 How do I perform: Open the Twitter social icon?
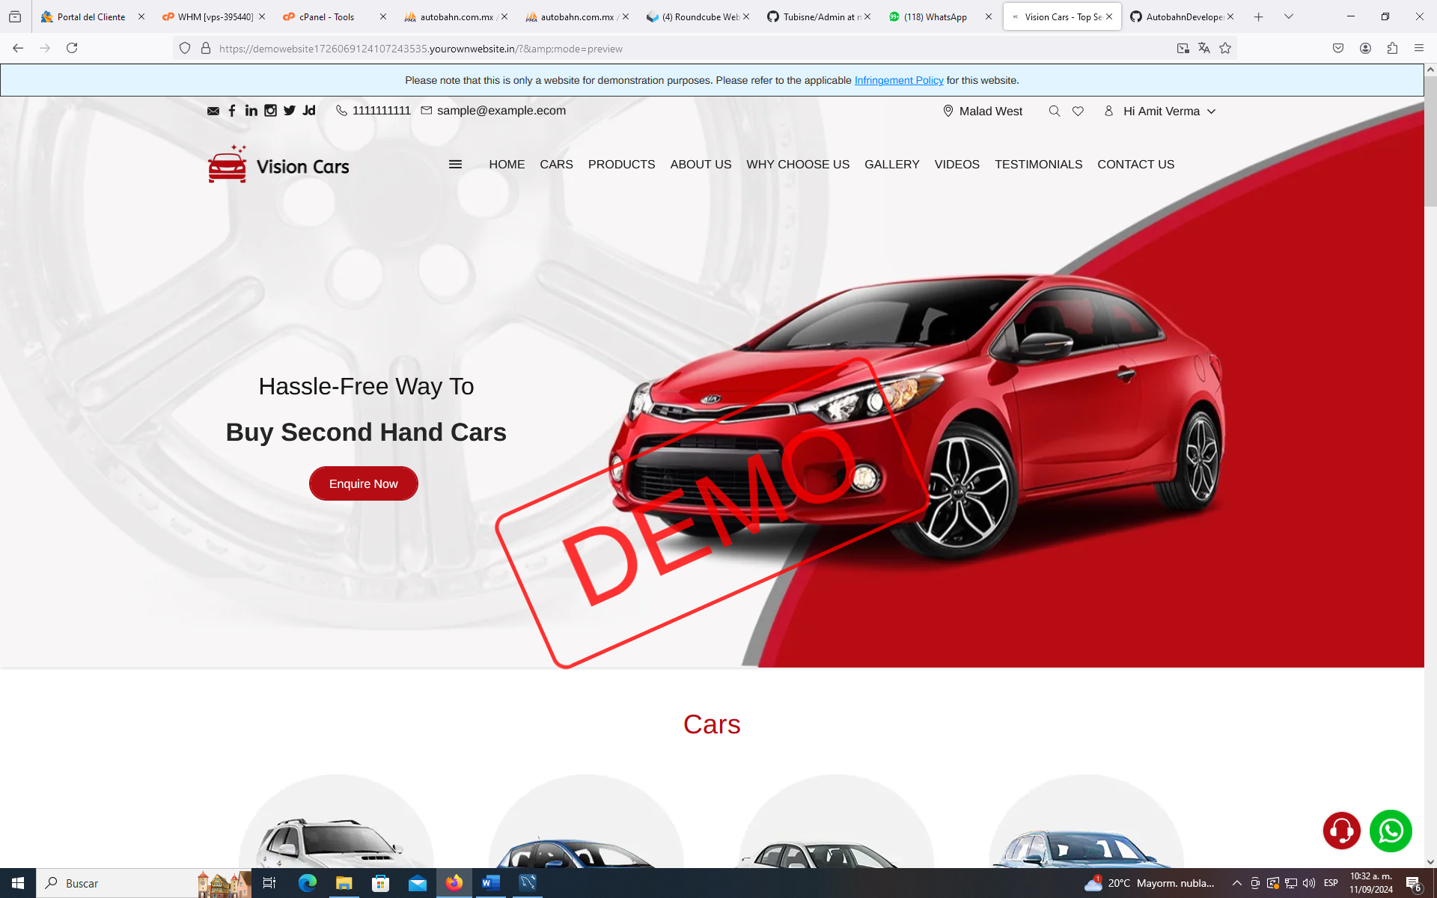290,111
